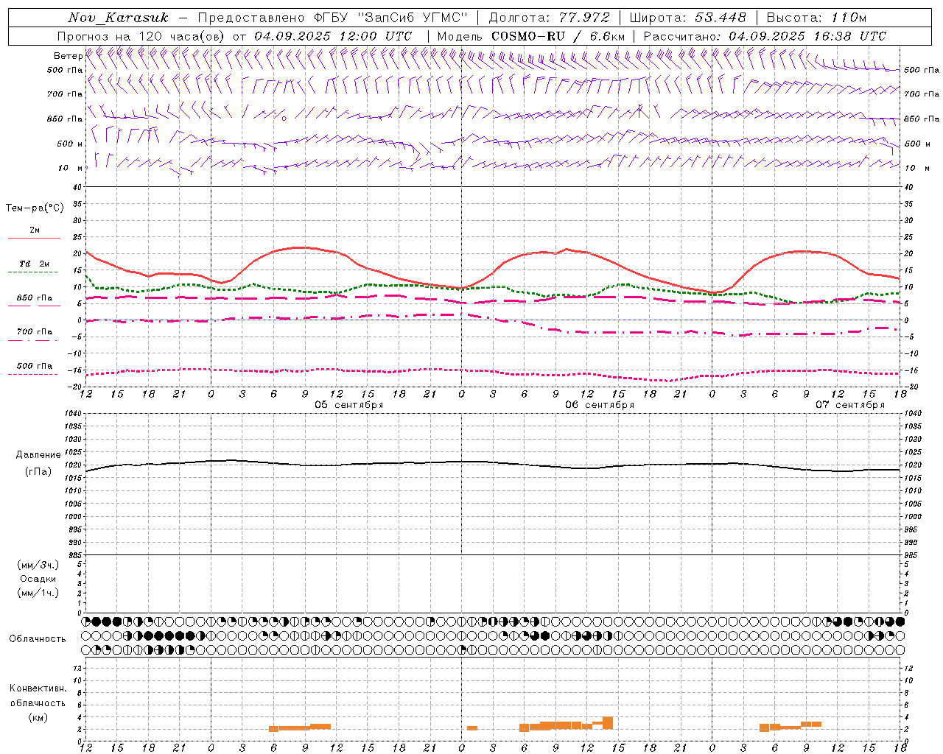The image size is (943, 754).
Task: Click the "Осадки" precipitation label
Action: coord(38,579)
